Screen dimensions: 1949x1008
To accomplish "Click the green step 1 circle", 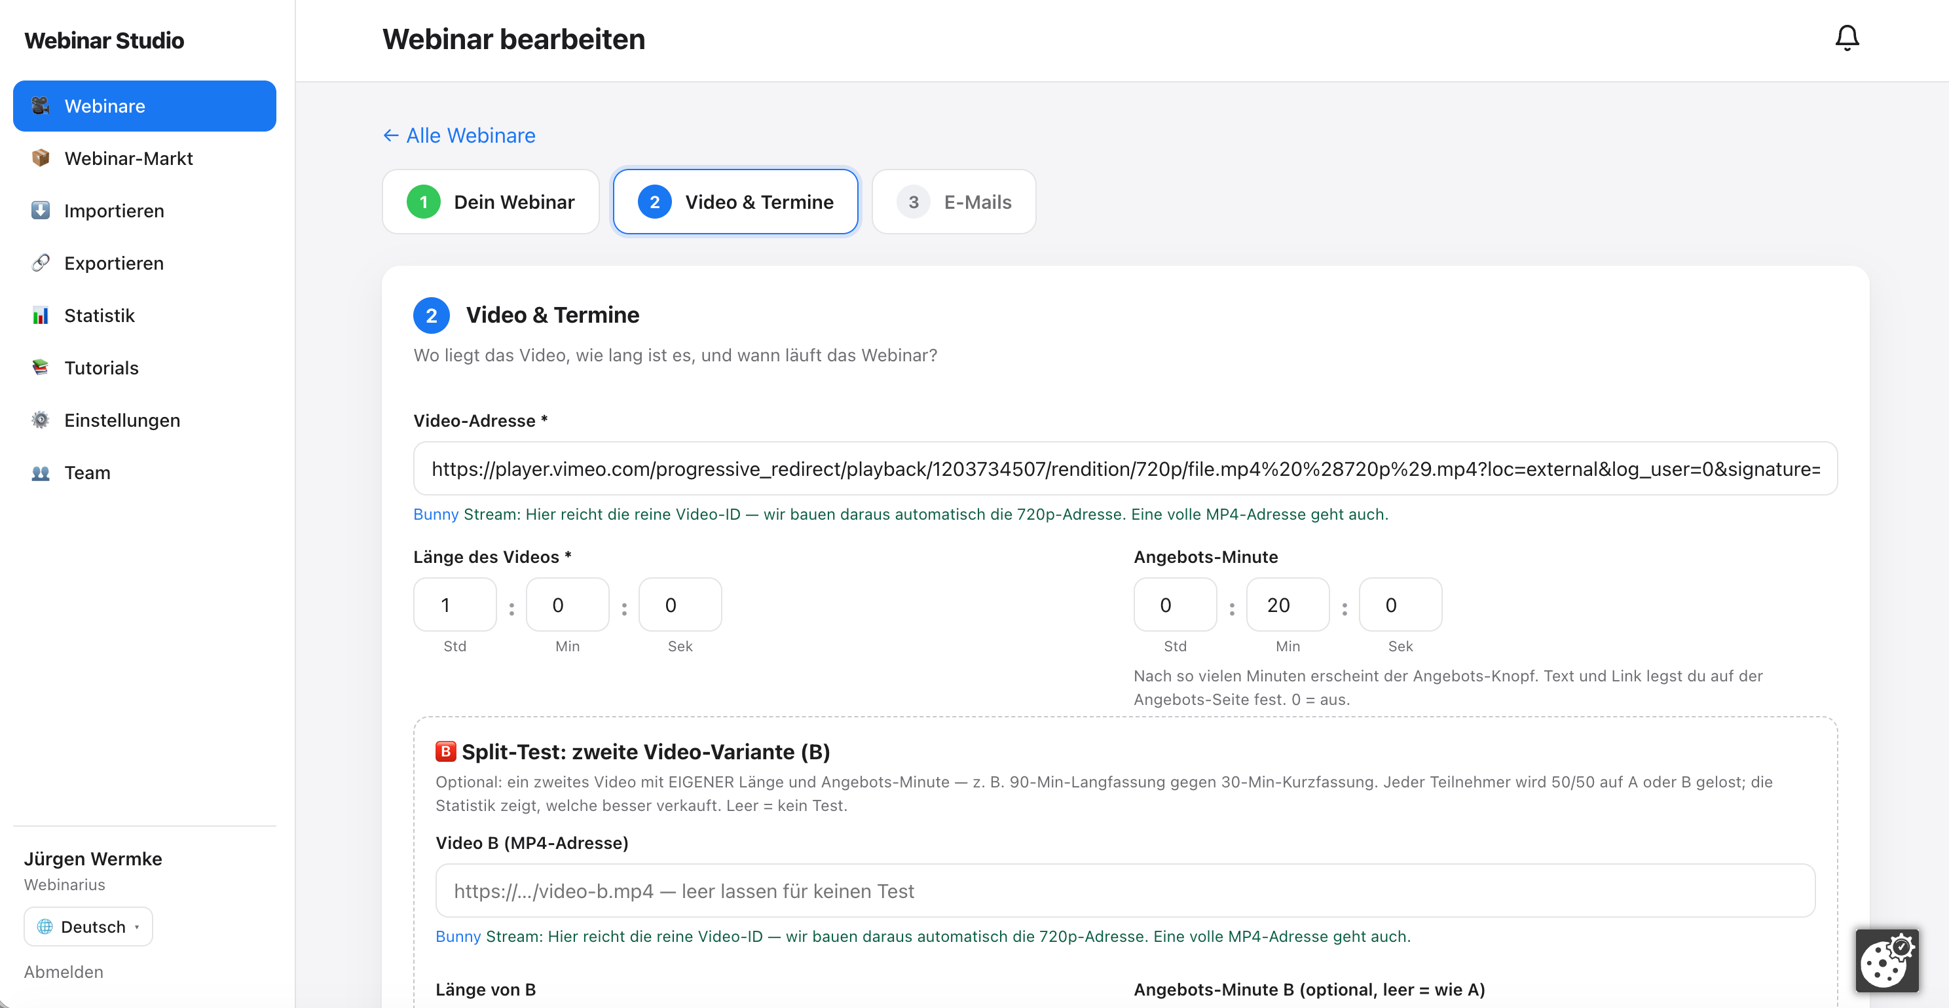I will click(x=424, y=202).
